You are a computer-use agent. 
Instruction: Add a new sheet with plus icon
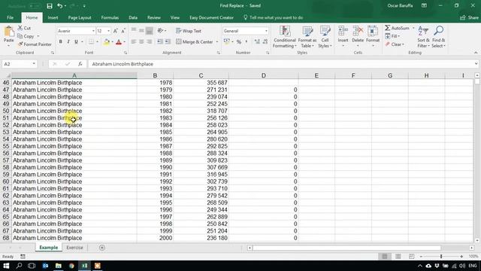[102, 248]
